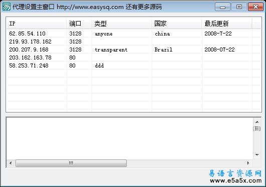The image size is (266, 187).
Task: Click the horizontal scrollbar thumb
Action: [x=71, y=163]
